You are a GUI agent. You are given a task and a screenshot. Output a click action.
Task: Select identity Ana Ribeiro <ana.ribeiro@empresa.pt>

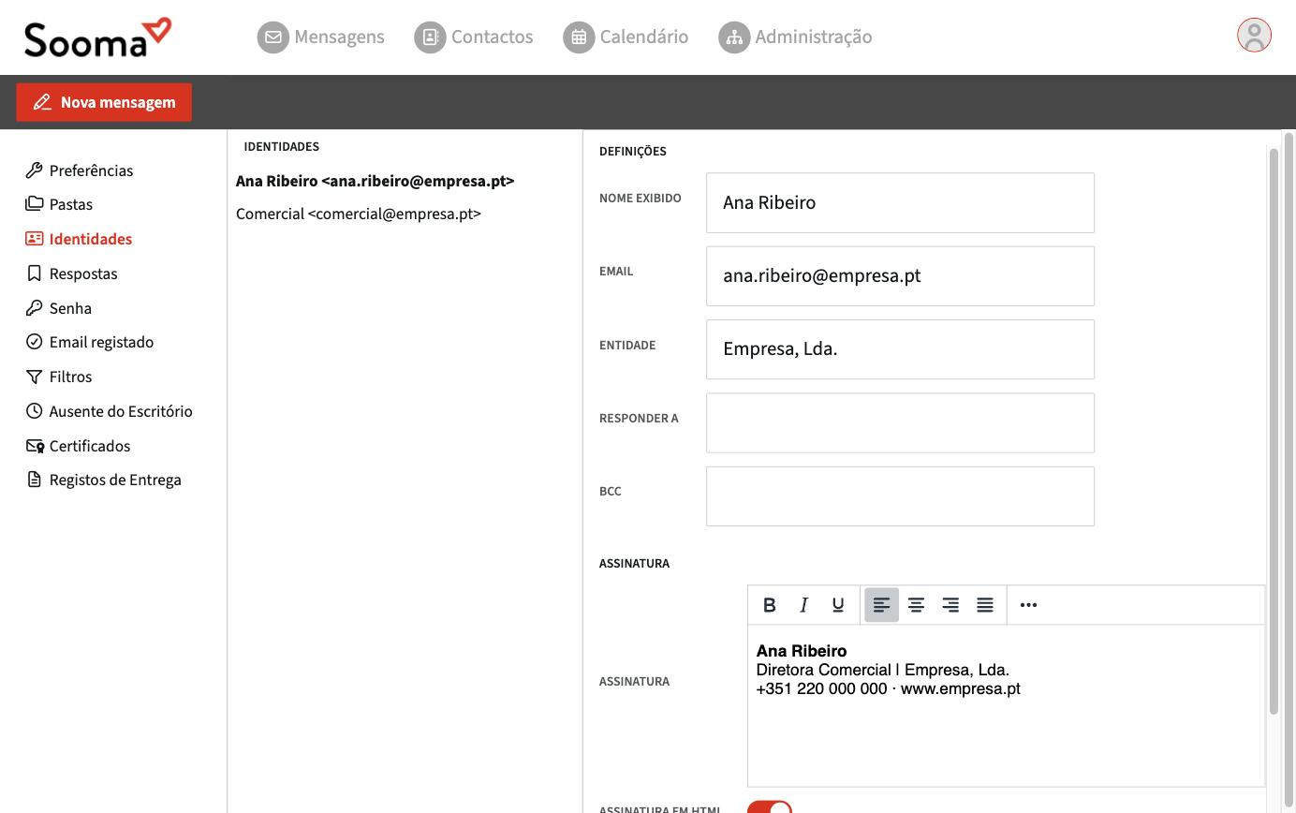pos(376,181)
